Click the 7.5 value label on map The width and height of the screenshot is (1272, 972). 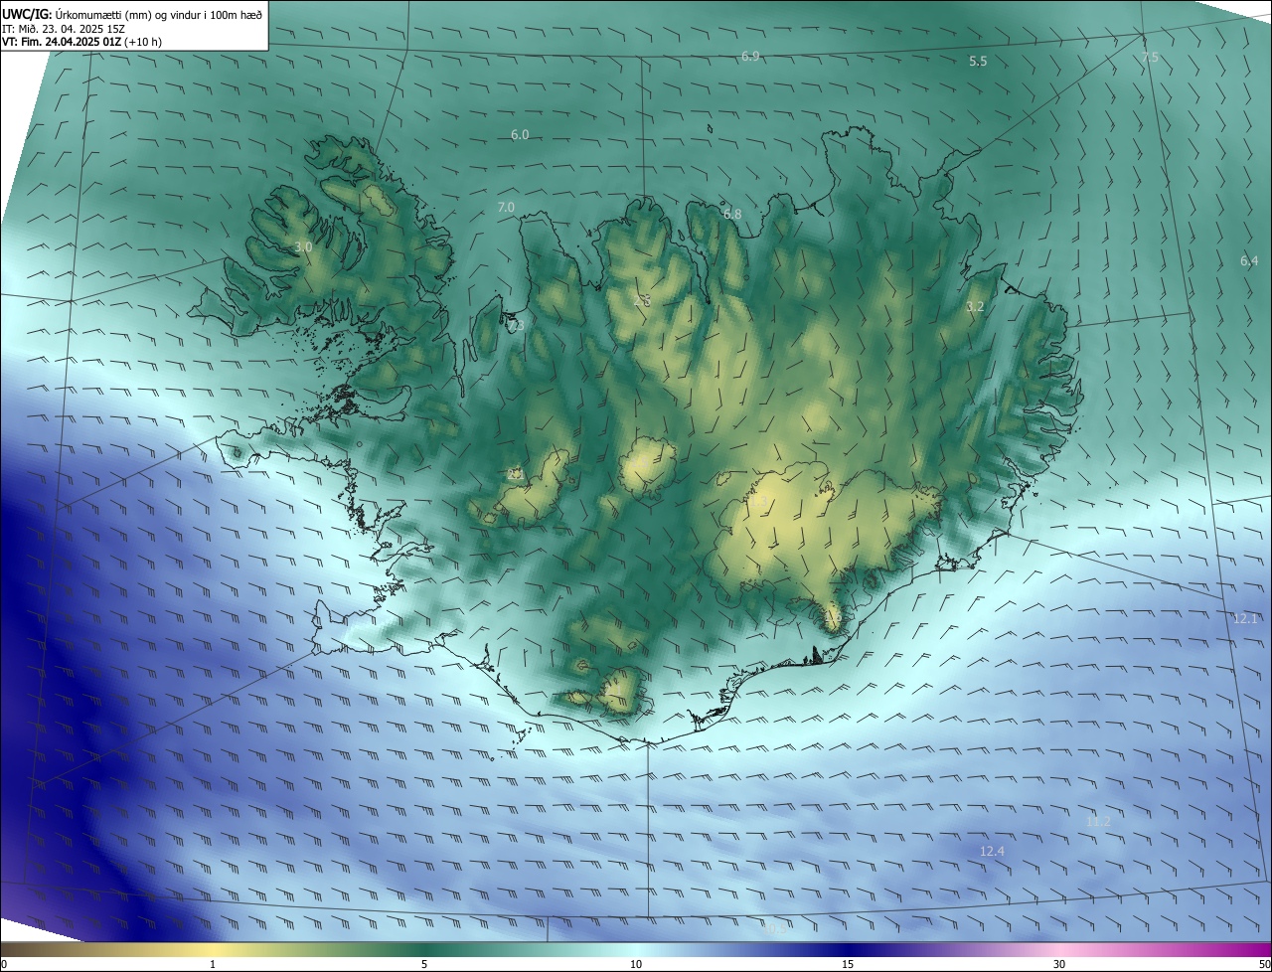pyautogui.click(x=1150, y=58)
